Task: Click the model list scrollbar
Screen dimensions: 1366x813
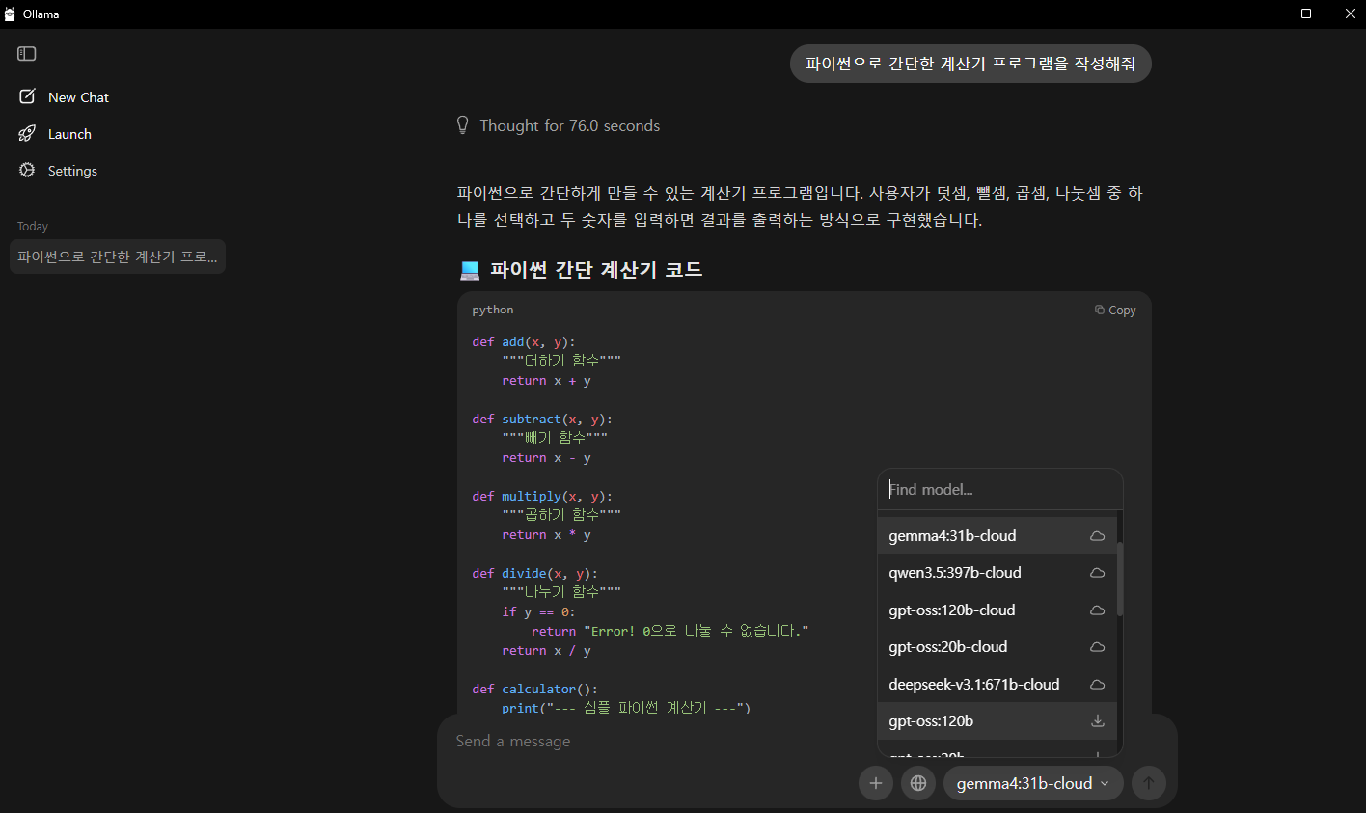Action: point(1120,579)
